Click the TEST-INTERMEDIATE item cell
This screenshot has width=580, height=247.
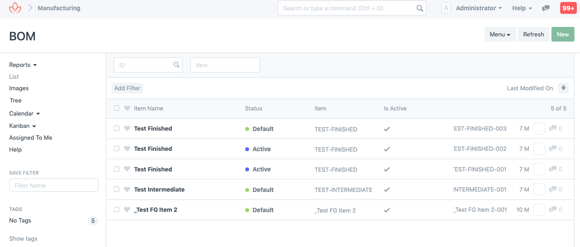click(x=344, y=190)
